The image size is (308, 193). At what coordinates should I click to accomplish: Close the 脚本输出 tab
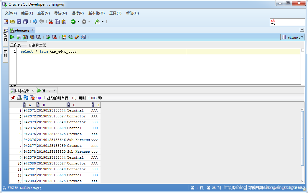33,90
